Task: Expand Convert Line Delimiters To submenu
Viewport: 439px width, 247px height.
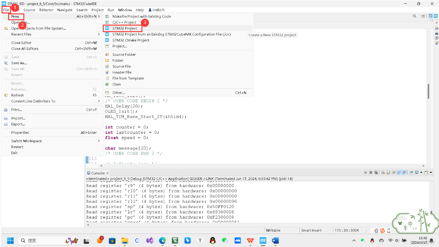Action: pos(99,101)
